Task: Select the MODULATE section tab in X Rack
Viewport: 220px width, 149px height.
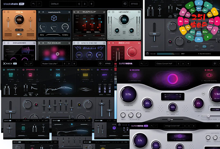Action: [x=85, y=70]
